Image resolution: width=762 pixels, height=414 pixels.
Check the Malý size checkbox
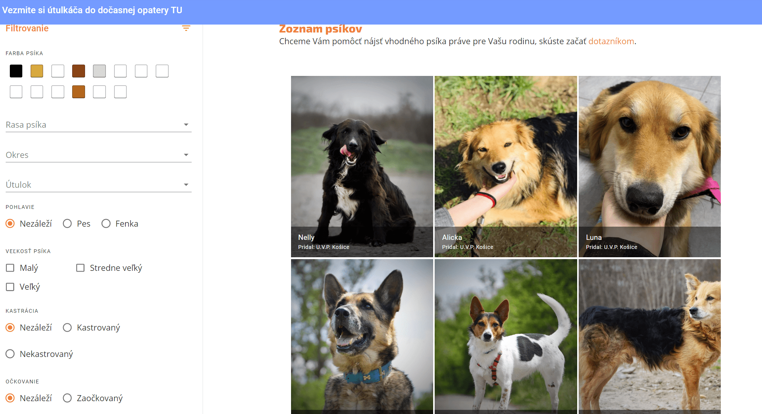click(x=10, y=268)
